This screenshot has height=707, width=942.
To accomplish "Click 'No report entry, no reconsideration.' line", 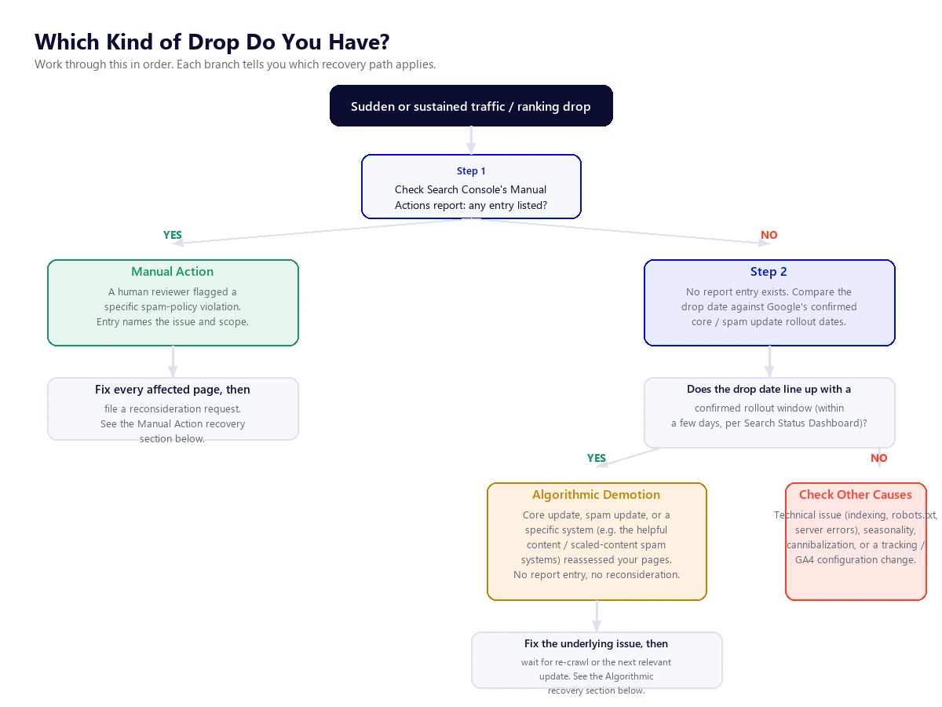I will coord(597,575).
